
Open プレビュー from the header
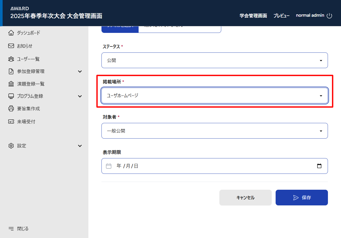pos(281,16)
